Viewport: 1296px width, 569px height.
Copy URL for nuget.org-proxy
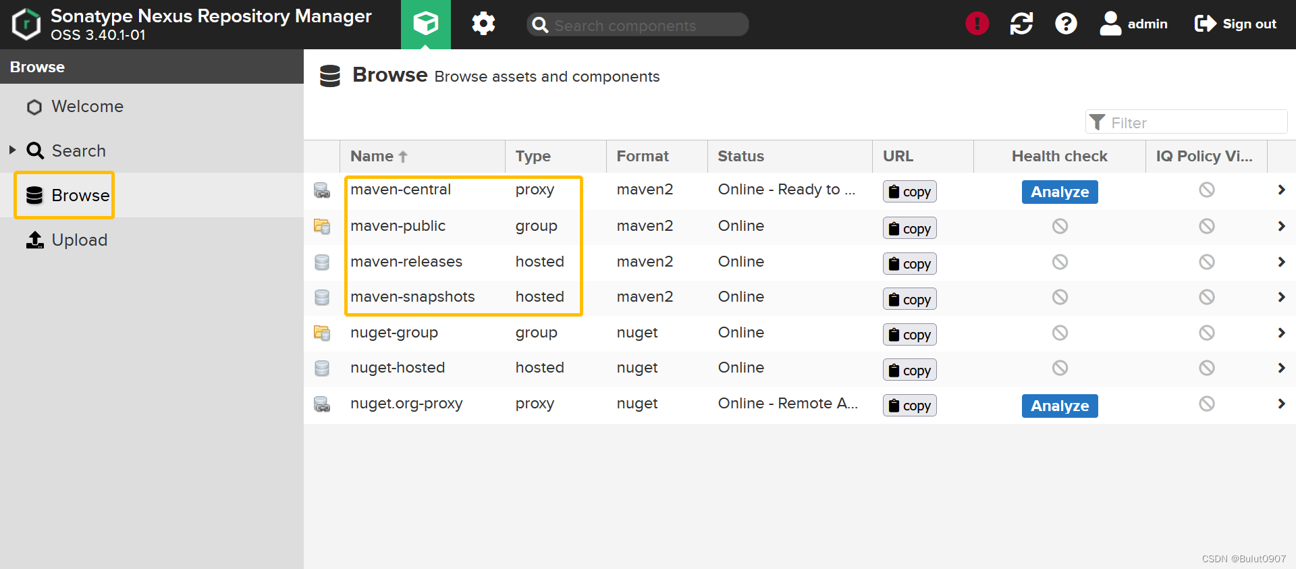coord(909,406)
